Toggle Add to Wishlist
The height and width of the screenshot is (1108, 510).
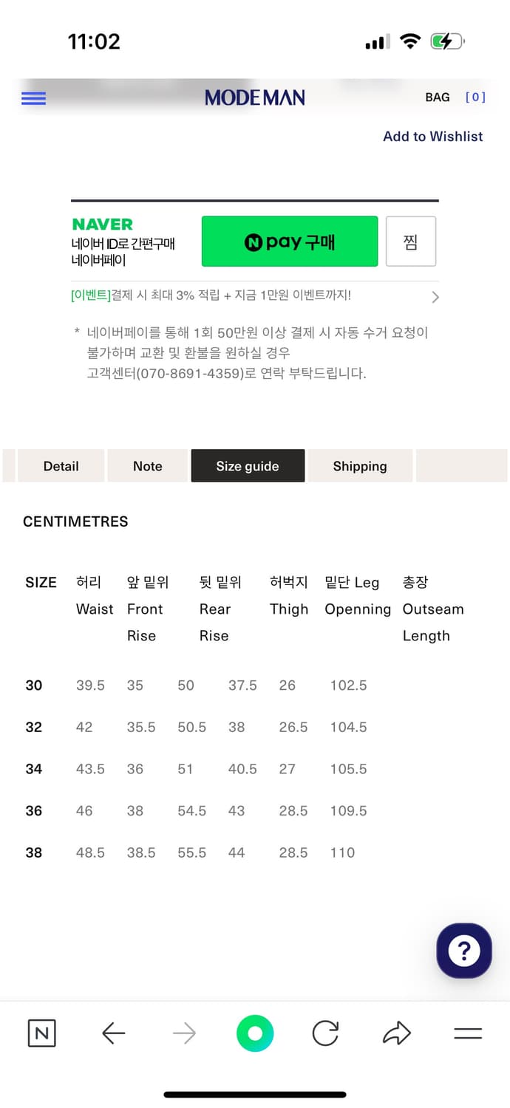[x=432, y=136]
